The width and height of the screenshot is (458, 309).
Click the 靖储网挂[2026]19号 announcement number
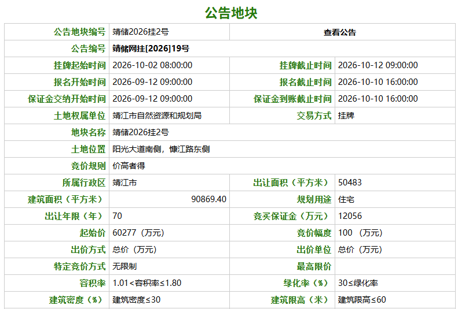click(x=151, y=49)
